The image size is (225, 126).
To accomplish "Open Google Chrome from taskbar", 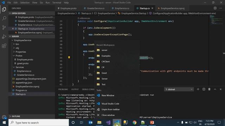I will point(134,122).
